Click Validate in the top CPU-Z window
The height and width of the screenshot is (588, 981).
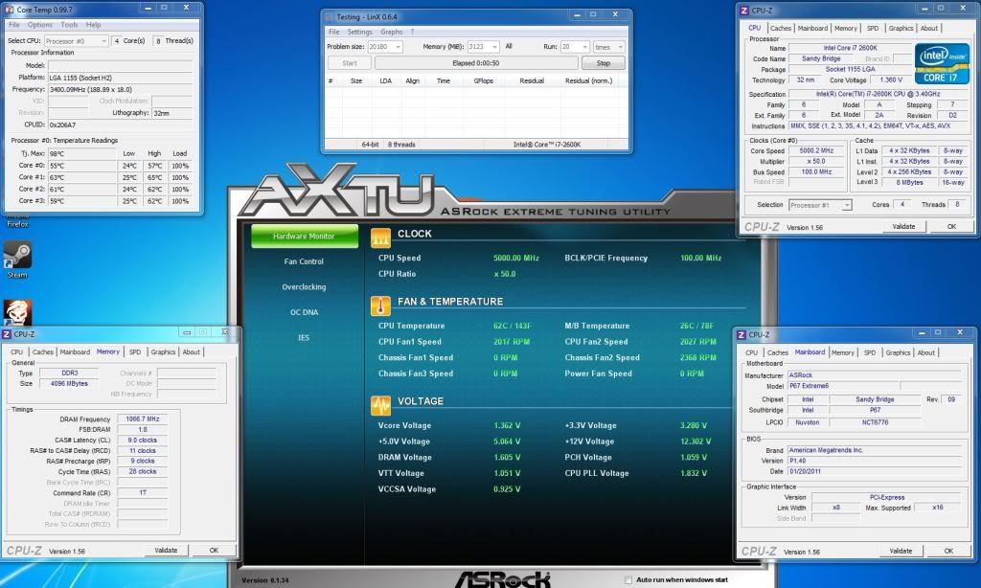point(903,226)
